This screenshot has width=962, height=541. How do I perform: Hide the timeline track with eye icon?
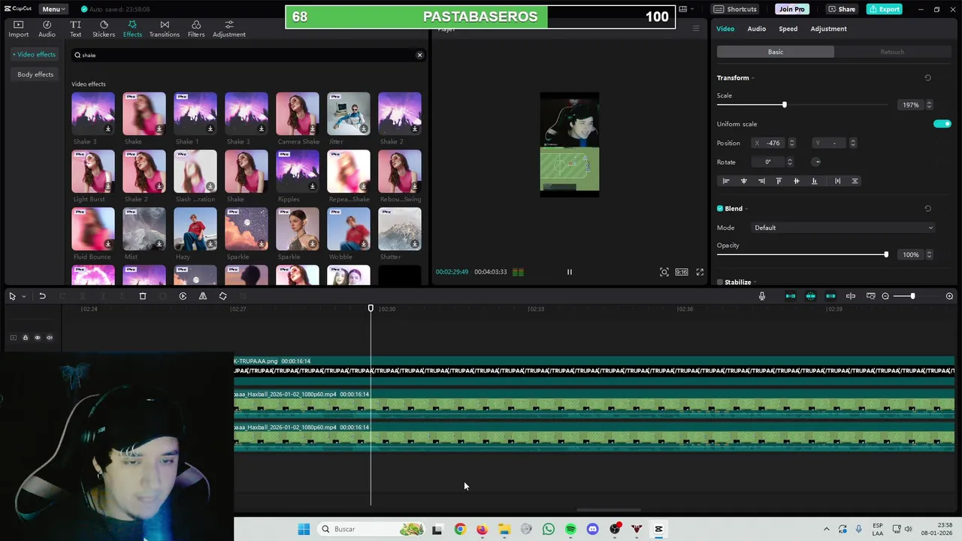point(38,337)
